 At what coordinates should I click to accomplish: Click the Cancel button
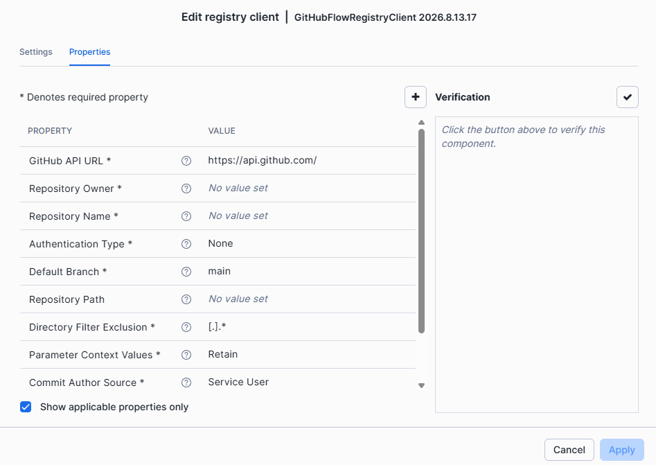pyautogui.click(x=569, y=450)
